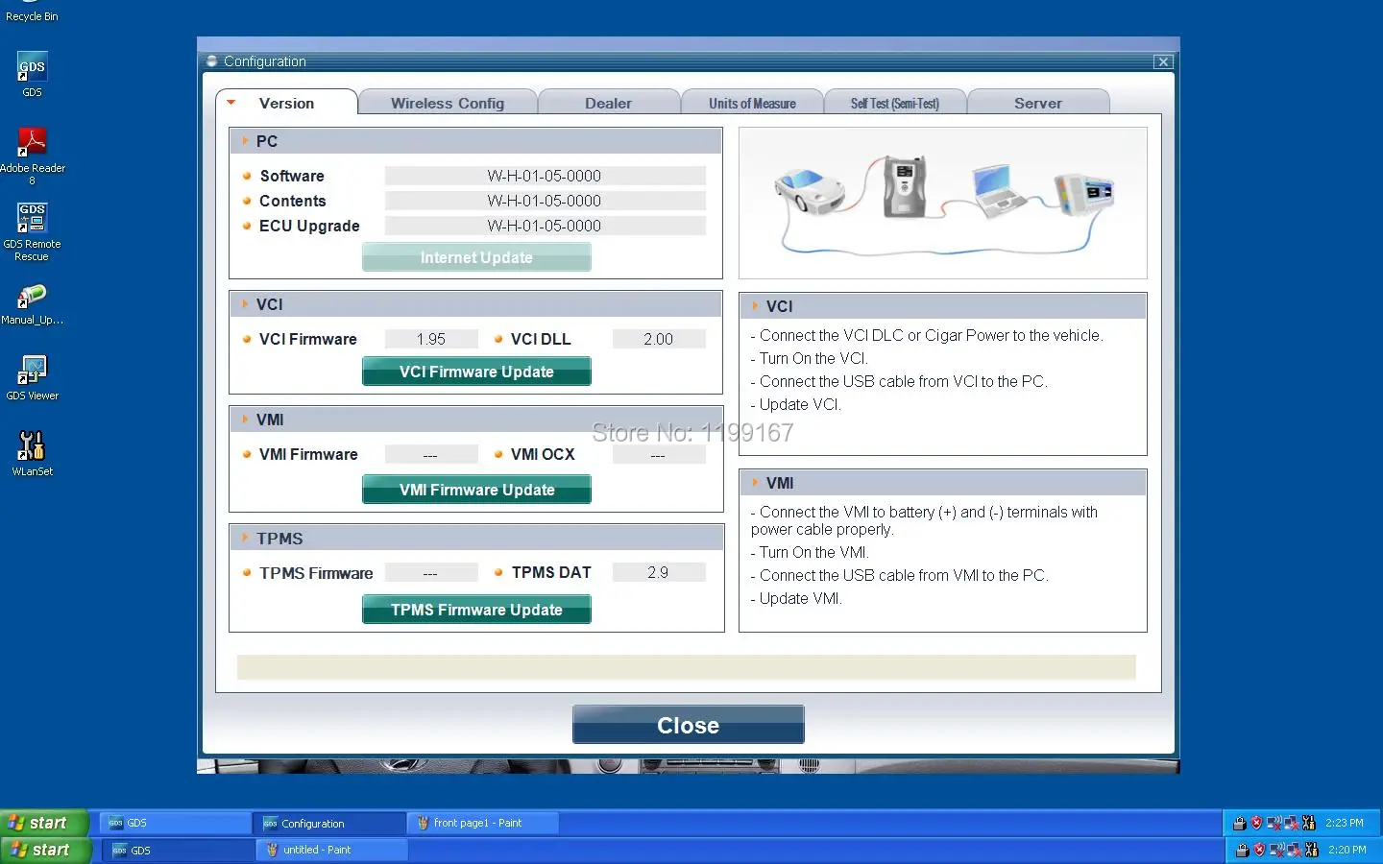Click the beige progress bar above Close
The height and width of the screenshot is (864, 1383).
(x=686, y=667)
